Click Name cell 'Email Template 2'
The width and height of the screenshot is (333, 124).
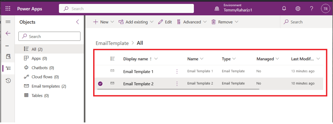click(x=200, y=84)
